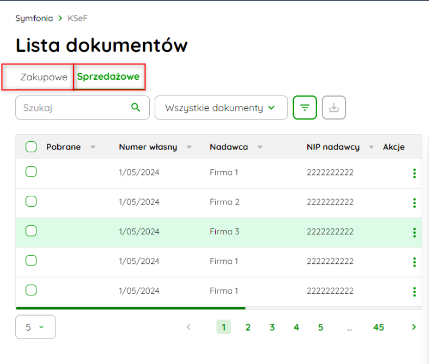Open Nadawca column sort arrow
The width and height of the screenshot is (429, 364).
tap(260, 147)
